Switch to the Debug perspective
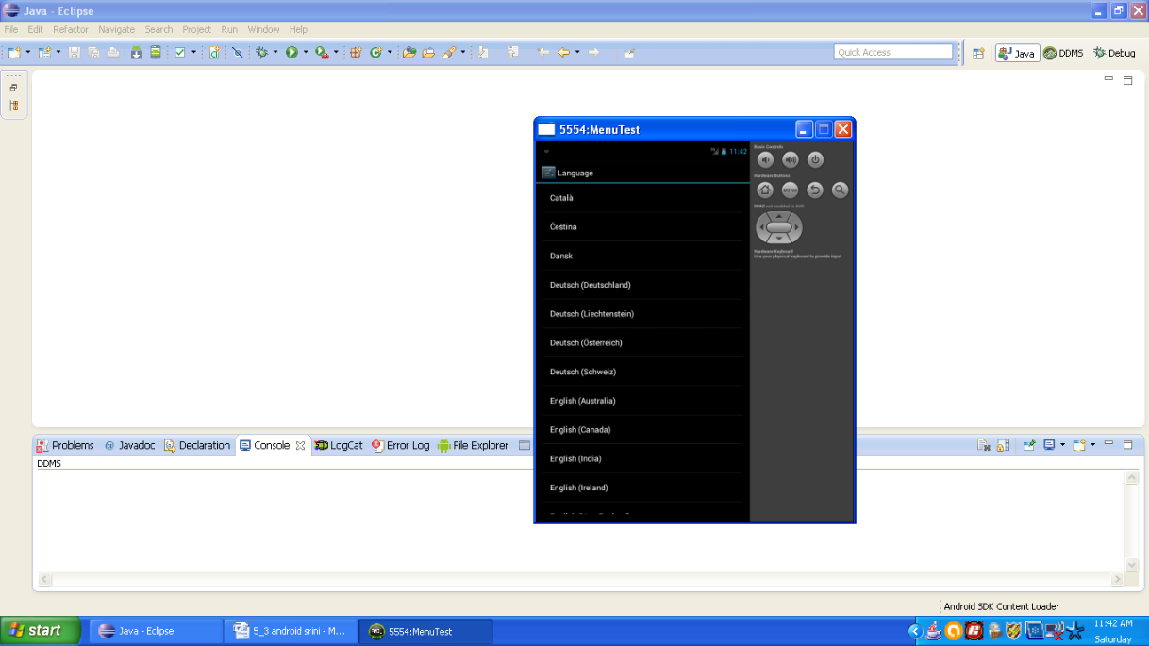 coord(1115,53)
